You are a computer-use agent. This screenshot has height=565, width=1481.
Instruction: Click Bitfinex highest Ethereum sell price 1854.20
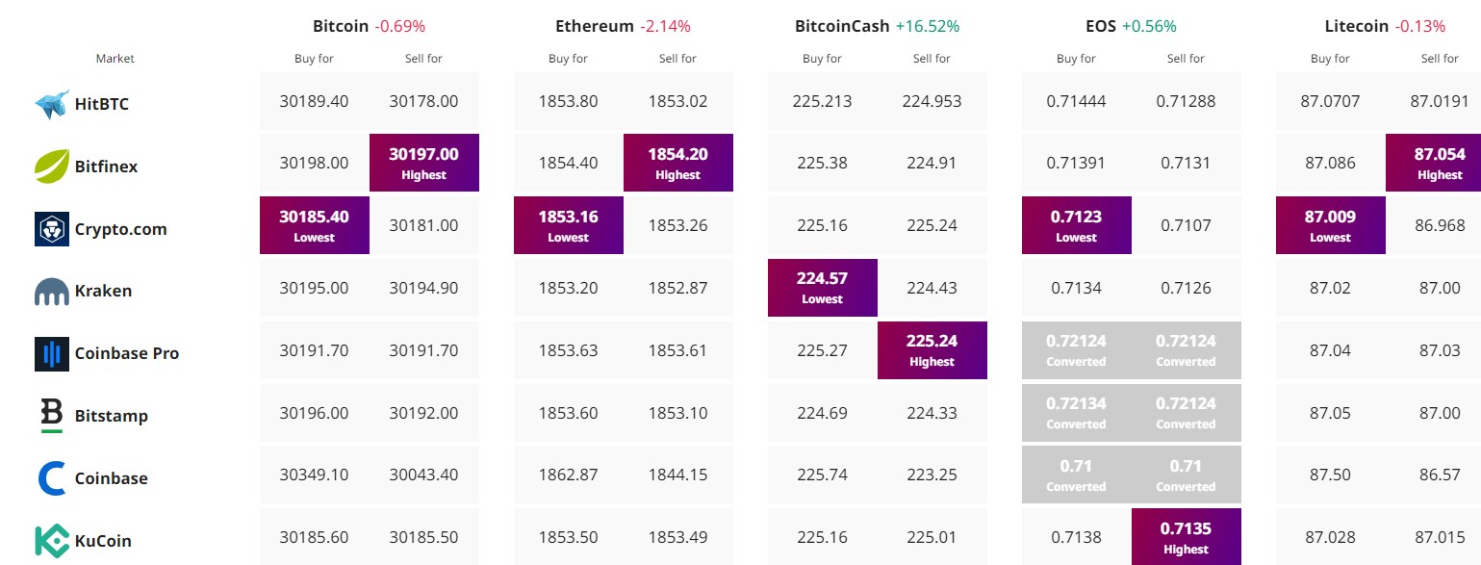point(677,163)
